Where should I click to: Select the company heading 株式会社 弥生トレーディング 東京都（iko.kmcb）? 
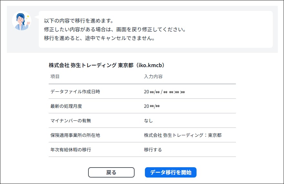click(x=107, y=65)
